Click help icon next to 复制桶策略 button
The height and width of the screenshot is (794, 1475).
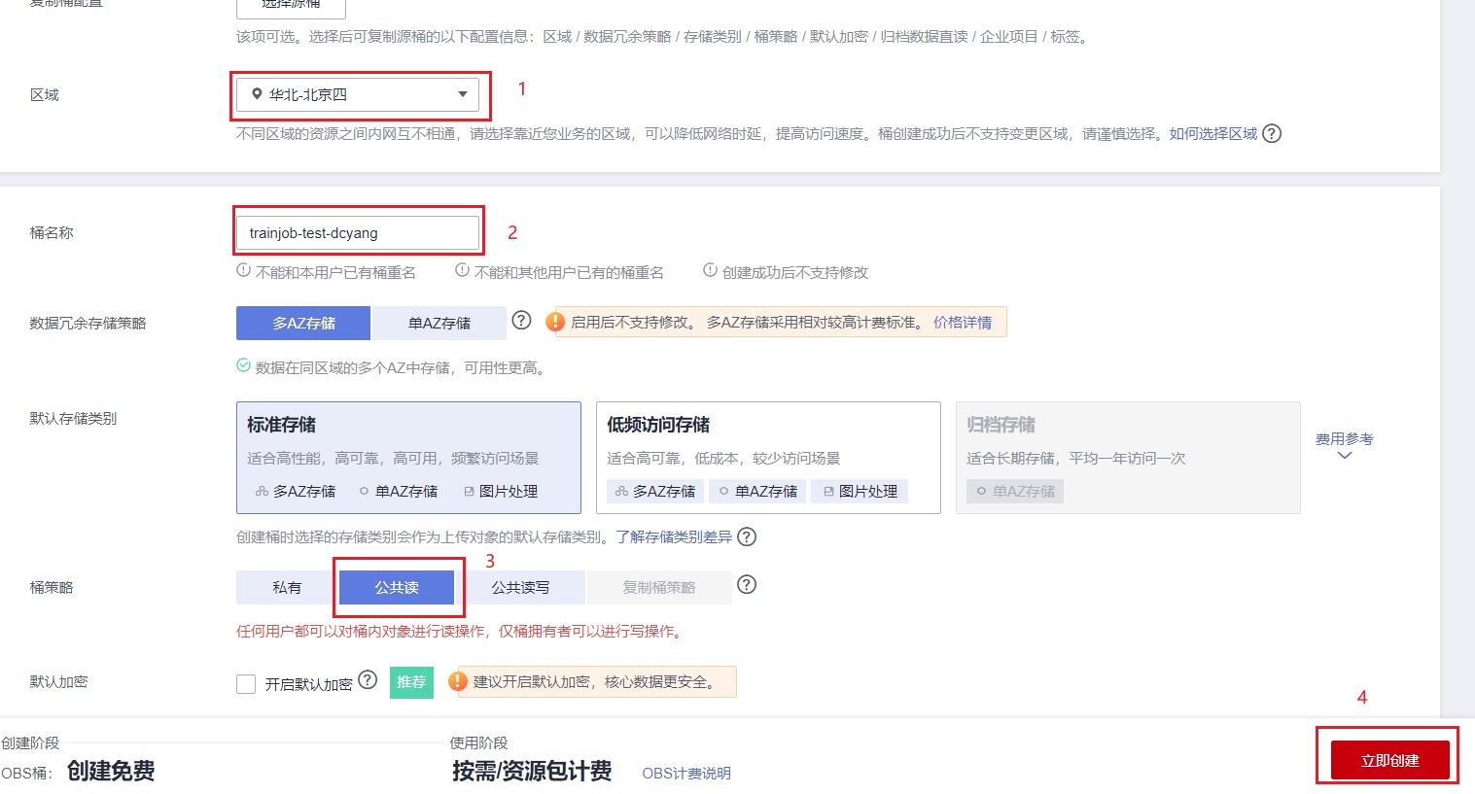(x=747, y=584)
